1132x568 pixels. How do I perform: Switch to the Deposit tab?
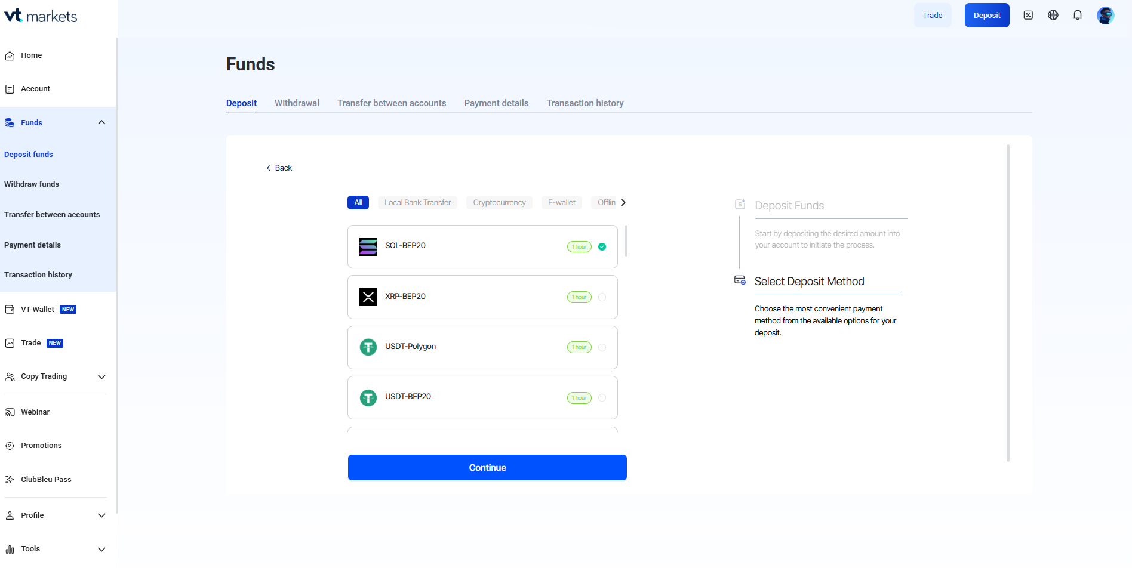point(241,103)
